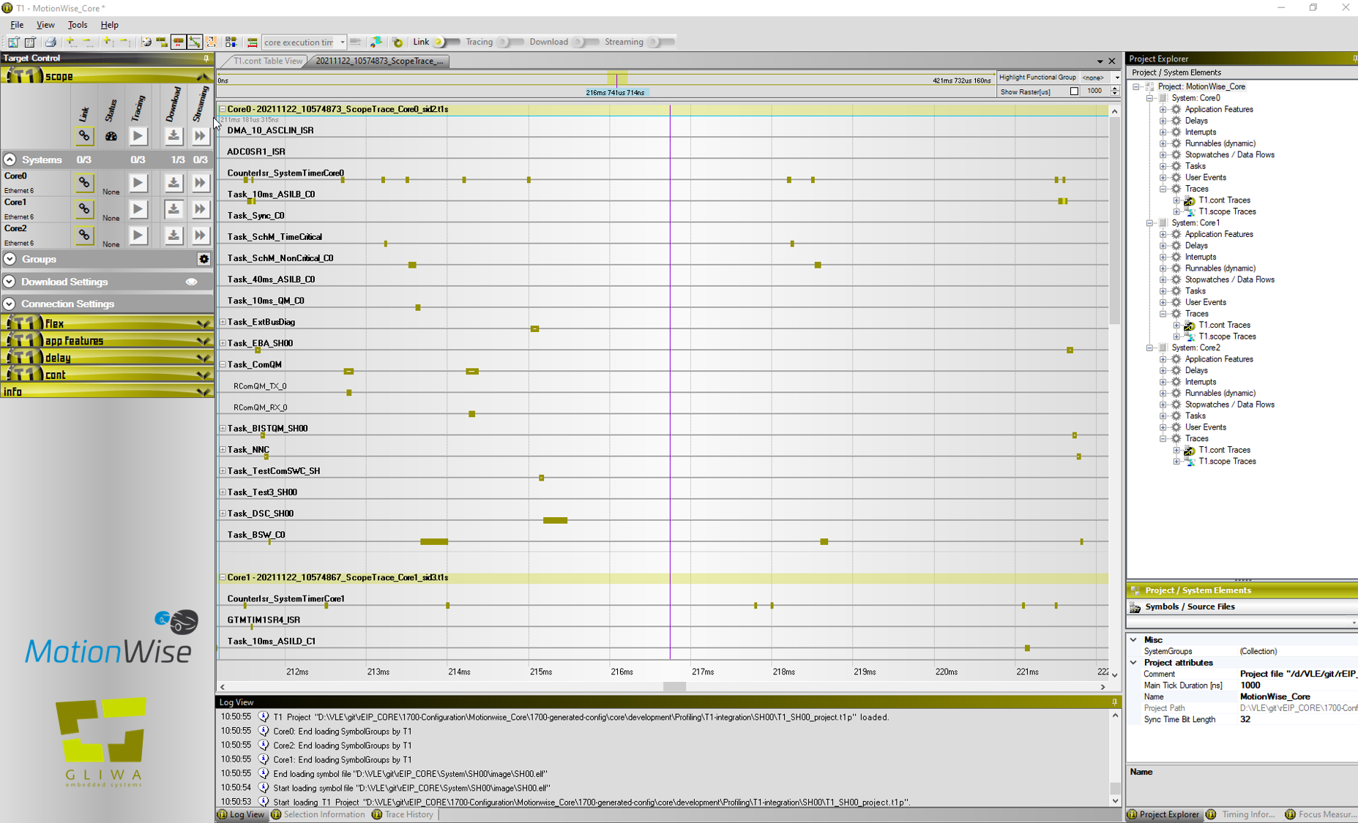Click the horizontal scrollbar thumb under the timeline

click(674, 687)
